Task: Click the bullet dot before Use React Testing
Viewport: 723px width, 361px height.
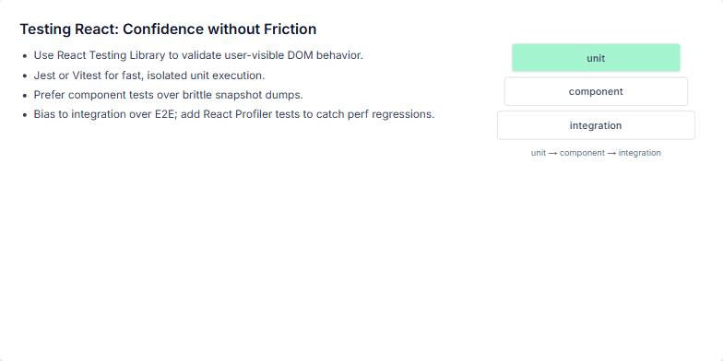Action: (25, 56)
